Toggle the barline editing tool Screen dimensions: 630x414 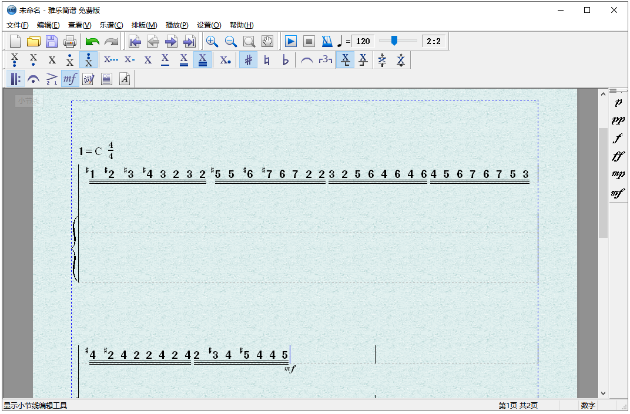15,79
